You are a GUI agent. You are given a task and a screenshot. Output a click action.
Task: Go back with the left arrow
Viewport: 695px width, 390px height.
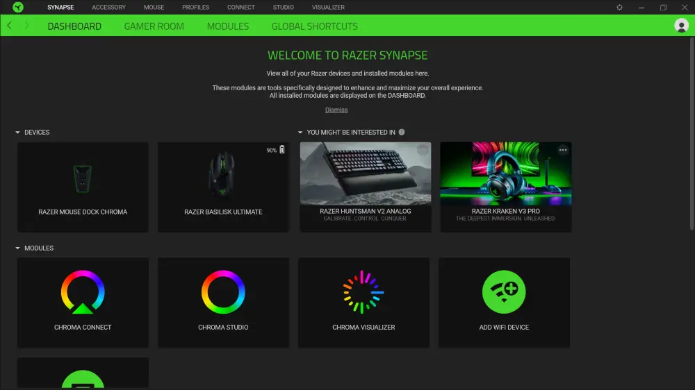[x=9, y=26]
